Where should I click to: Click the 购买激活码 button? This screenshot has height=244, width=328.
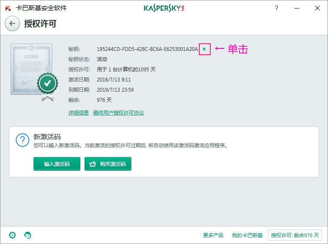coord(108,164)
